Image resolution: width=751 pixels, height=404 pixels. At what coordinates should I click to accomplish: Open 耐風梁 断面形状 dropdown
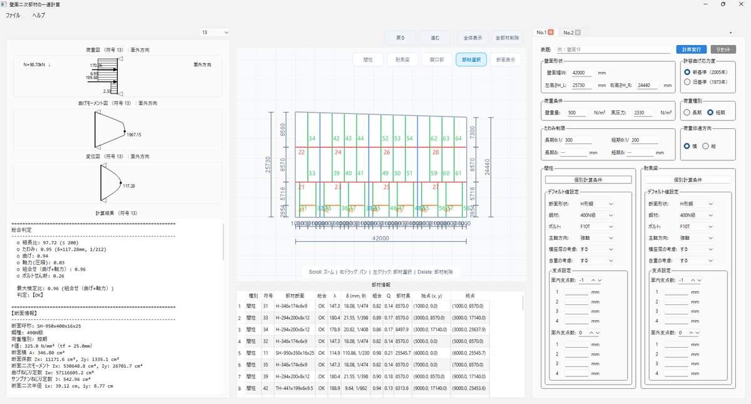tap(697, 204)
